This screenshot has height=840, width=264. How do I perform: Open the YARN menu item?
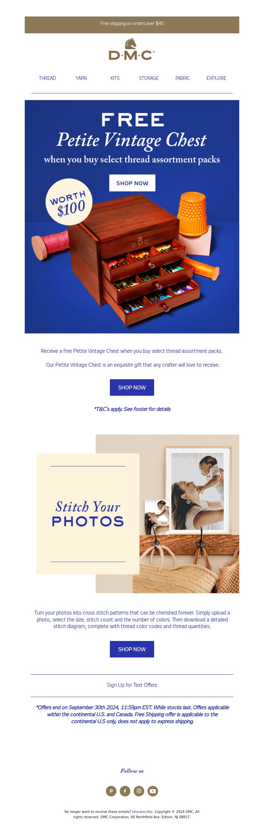(x=81, y=78)
